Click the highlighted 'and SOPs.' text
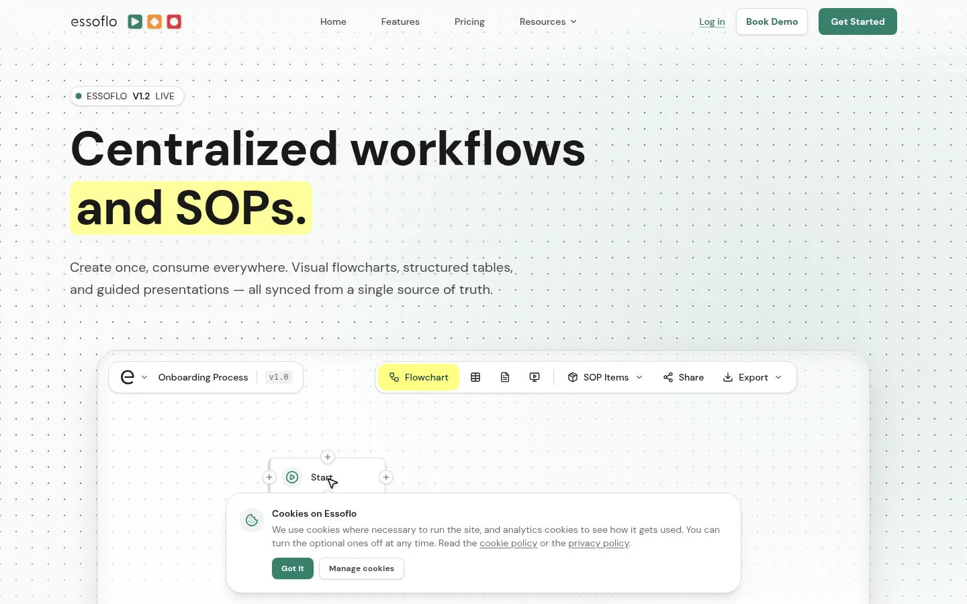This screenshot has width=967, height=604. coord(191,208)
